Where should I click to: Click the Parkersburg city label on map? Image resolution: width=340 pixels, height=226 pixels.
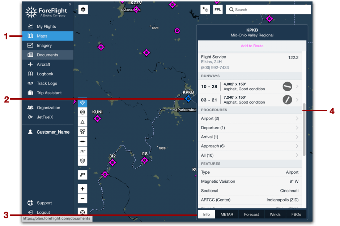pos(187,110)
